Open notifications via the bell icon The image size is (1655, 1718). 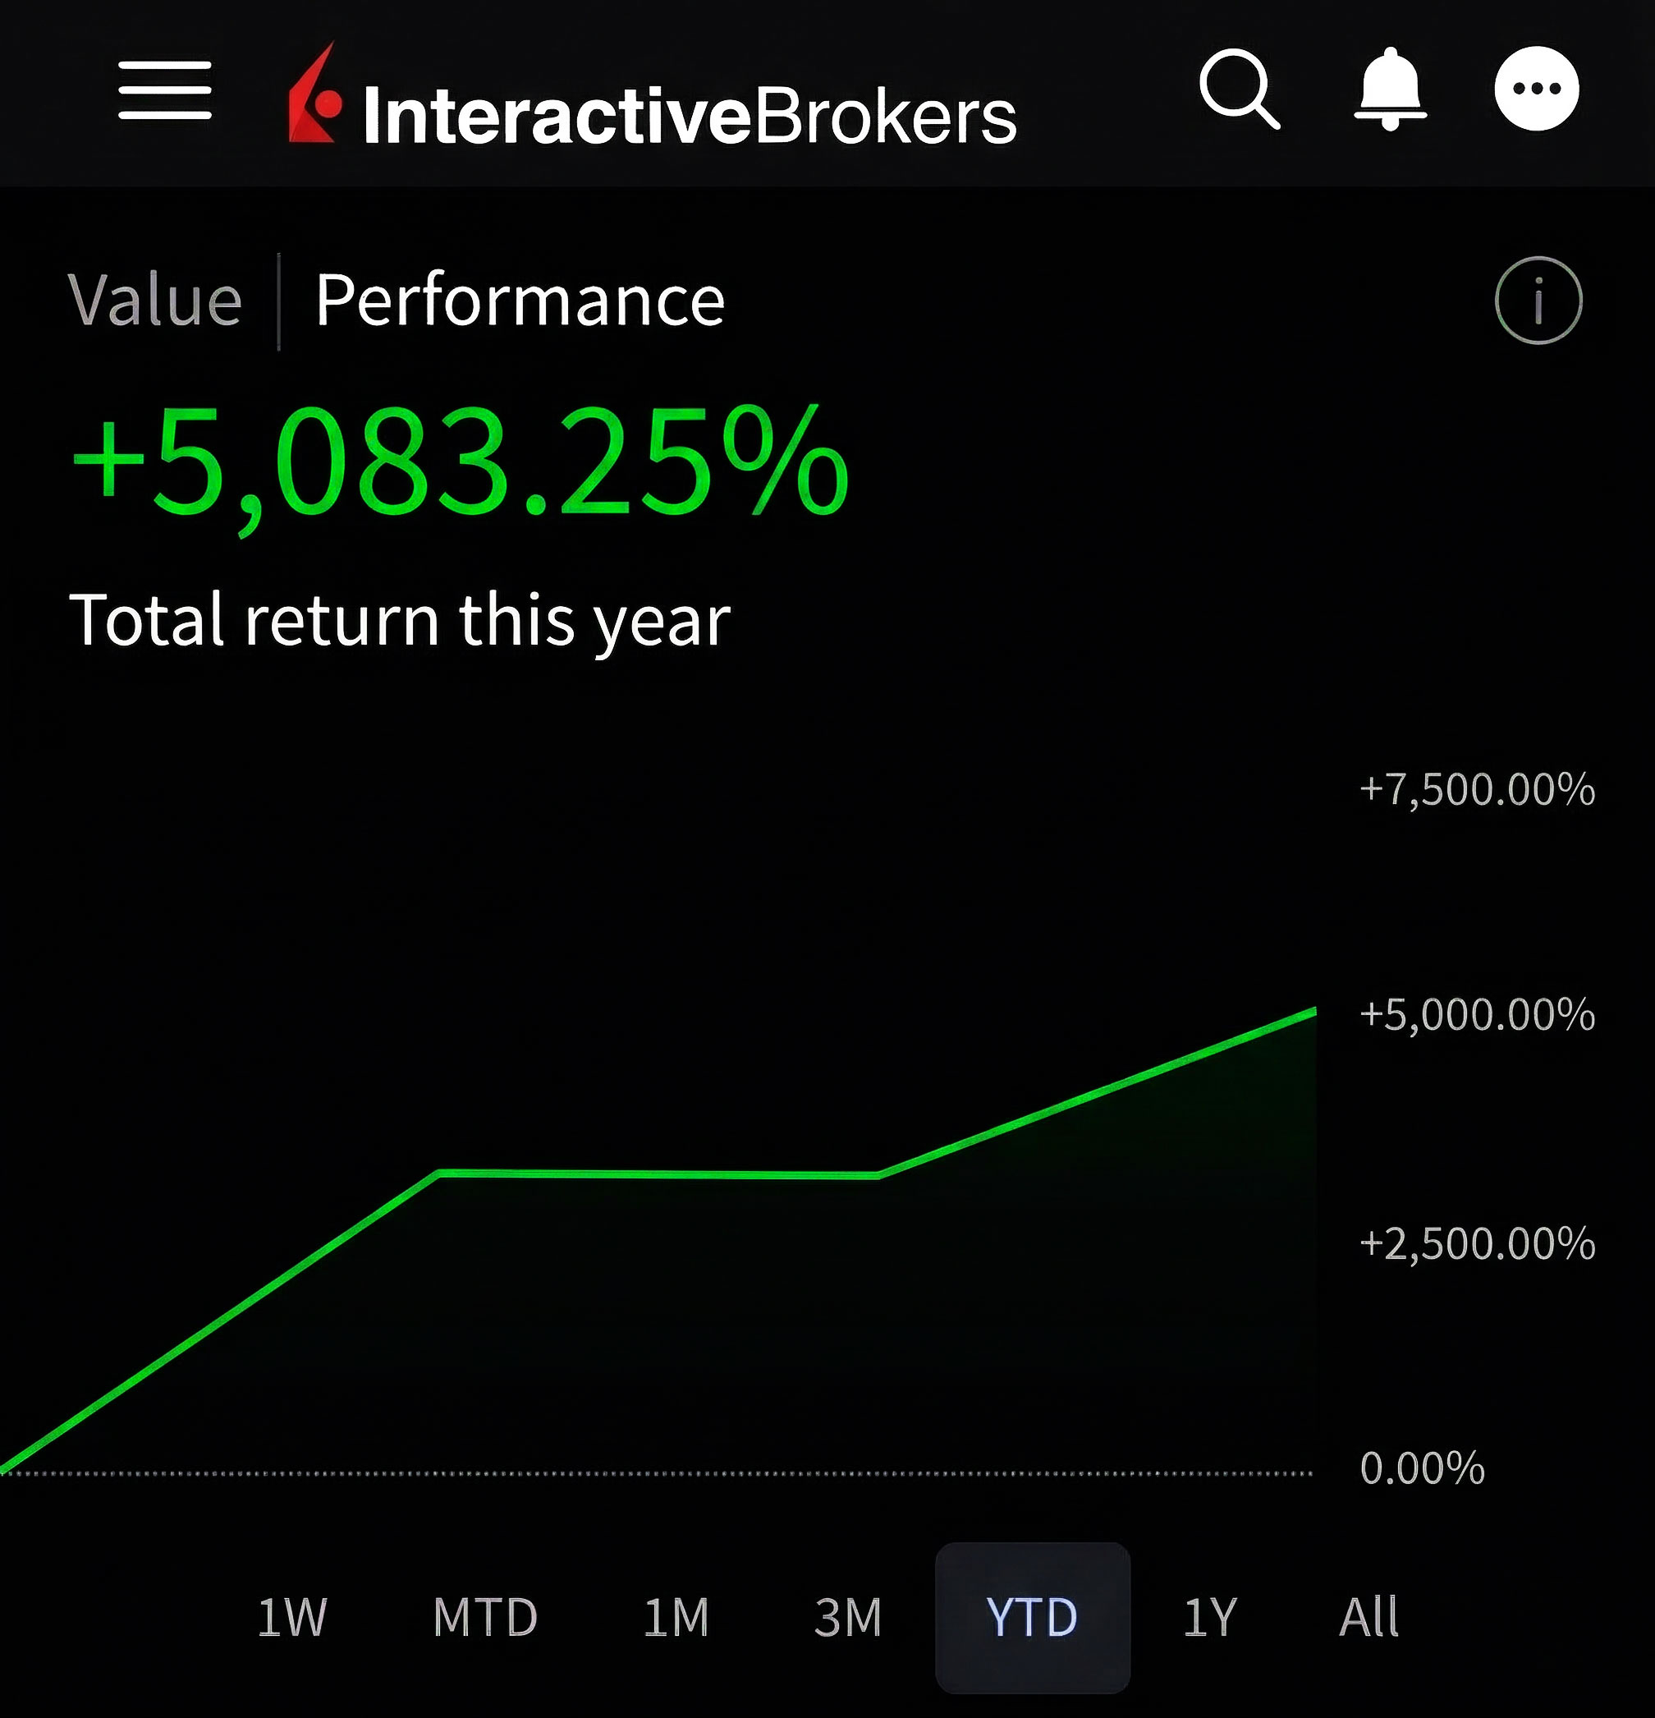(x=1390, y=90)
